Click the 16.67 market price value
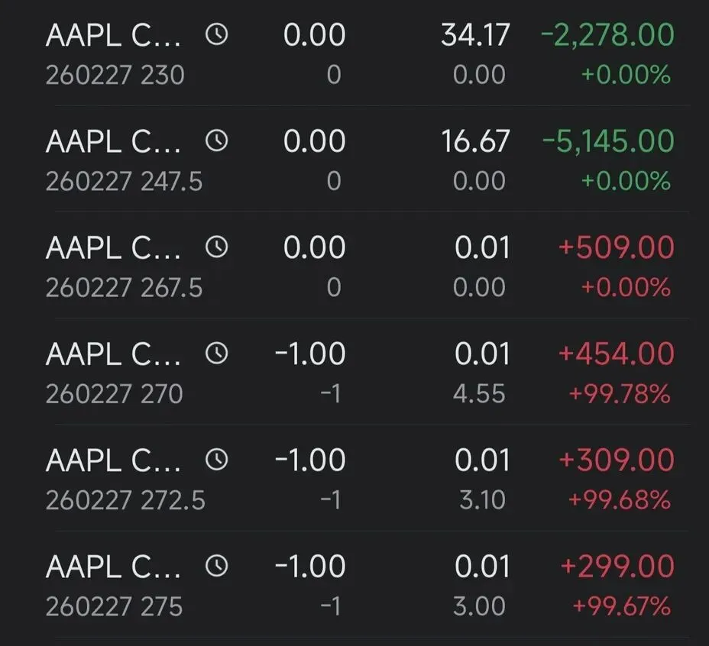This screenshot has width=709, height=646. click(x=474, y=141)
